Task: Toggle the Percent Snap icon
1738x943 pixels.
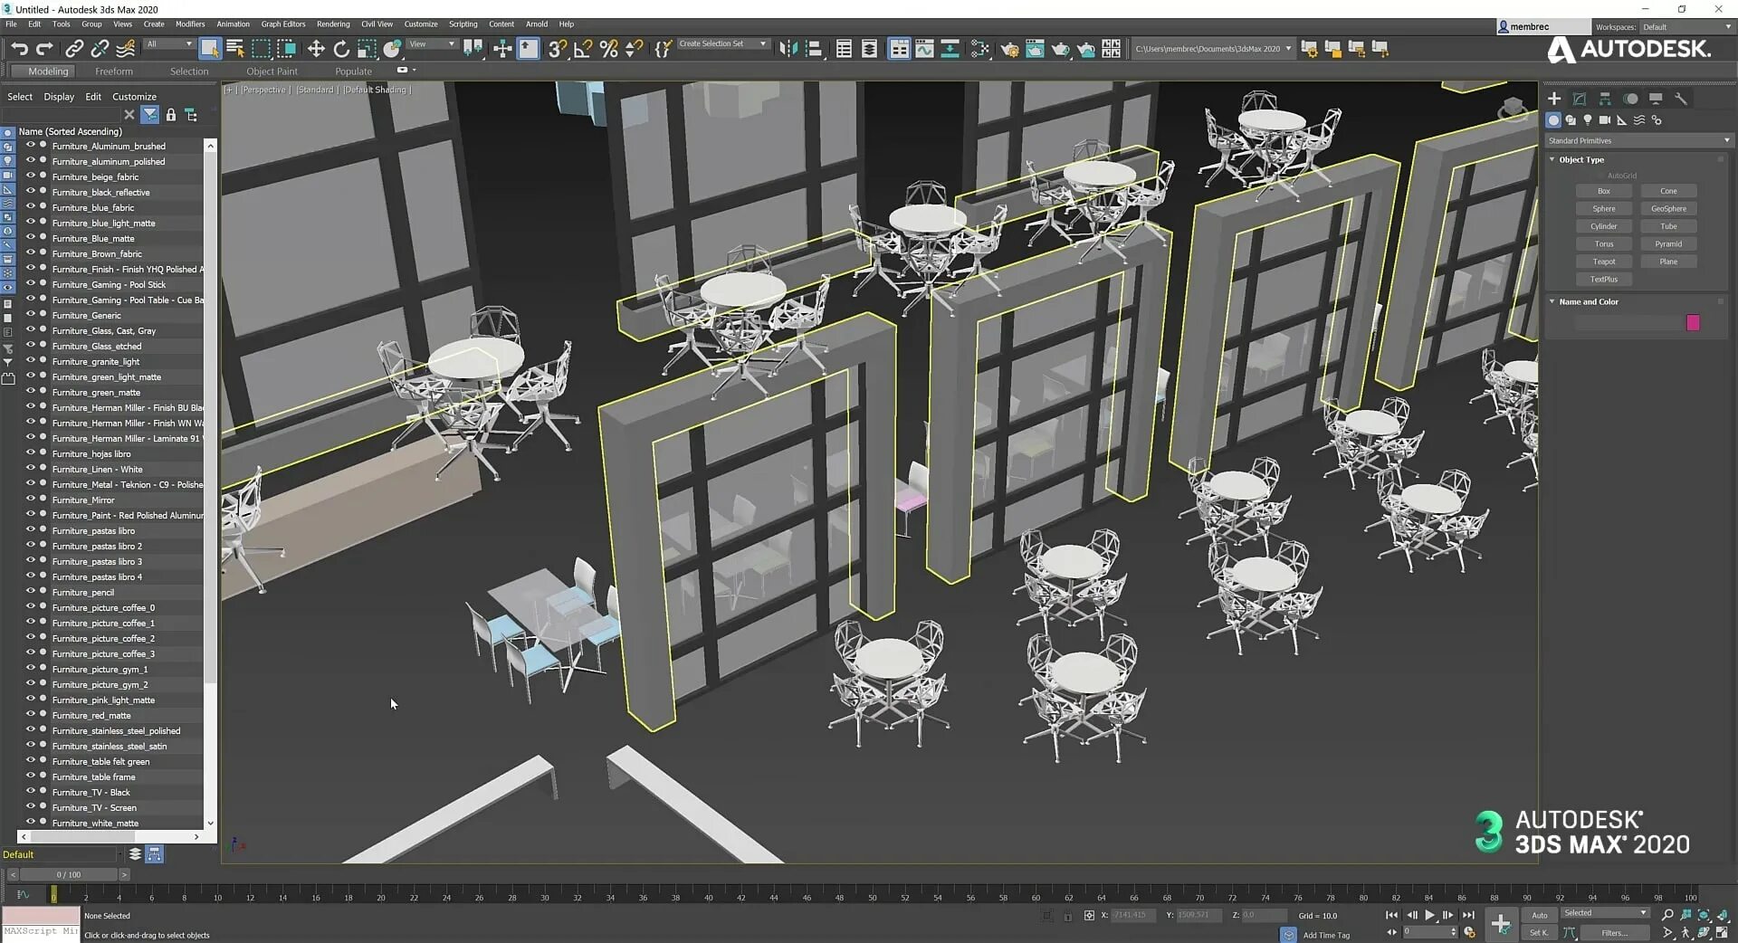Action: (609, 49)
